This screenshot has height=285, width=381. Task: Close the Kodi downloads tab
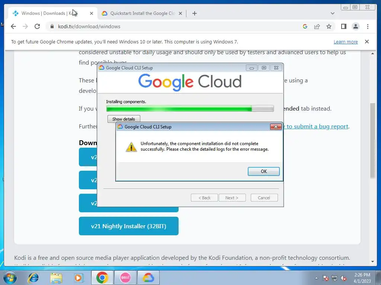pos(92,13)
